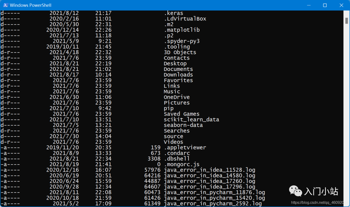Screen dimensions: 350x207
Task: Click the file size value 64607
Action: point(152,187)
